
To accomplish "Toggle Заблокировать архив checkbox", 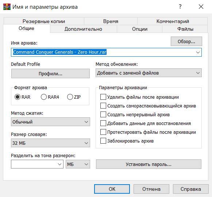I will (x=103, y=141).
